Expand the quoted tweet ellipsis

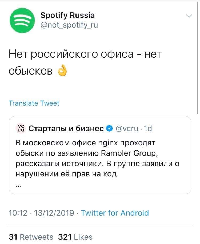[19, 186]
